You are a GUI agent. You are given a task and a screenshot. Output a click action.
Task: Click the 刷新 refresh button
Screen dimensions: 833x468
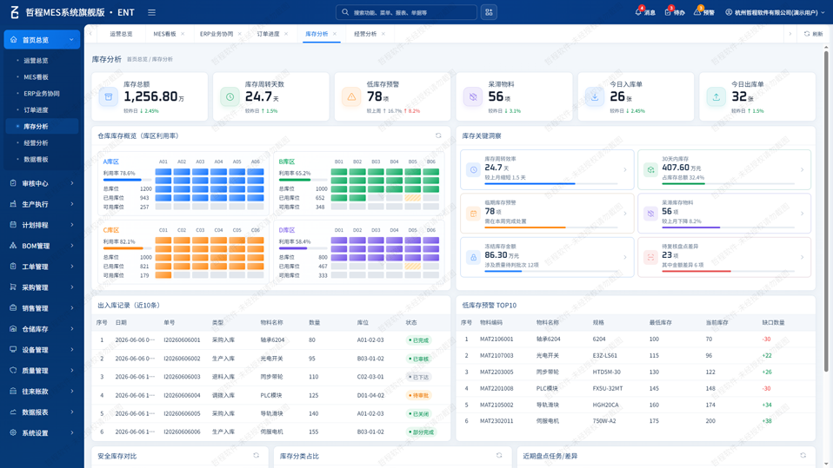(x=813, y=34)
